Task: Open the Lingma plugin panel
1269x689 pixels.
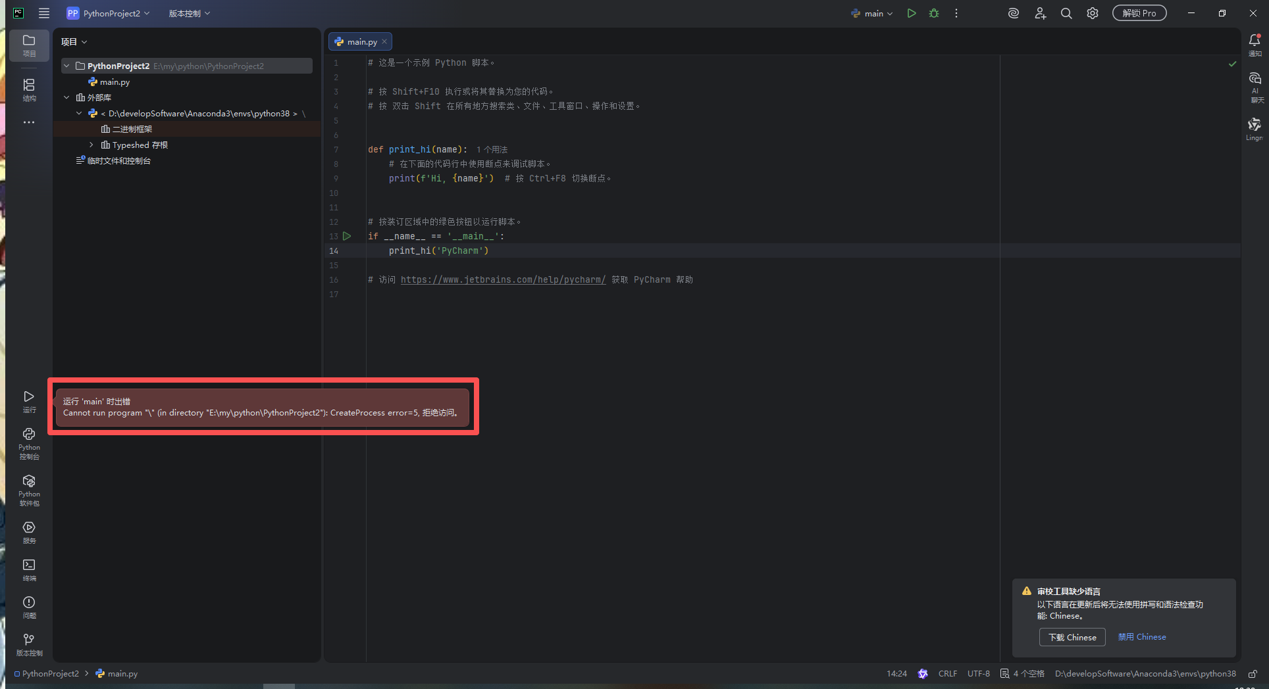Action: (1255, 130)
